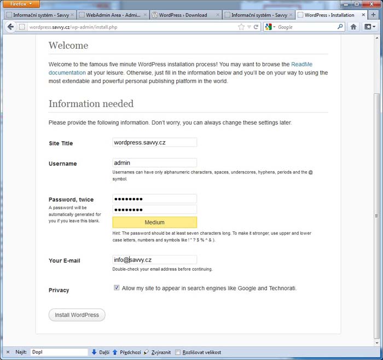The width and height of the screenshot is (383, 360).
Task: Click the site identity icon in address bar
Action: tap(22, 27)
